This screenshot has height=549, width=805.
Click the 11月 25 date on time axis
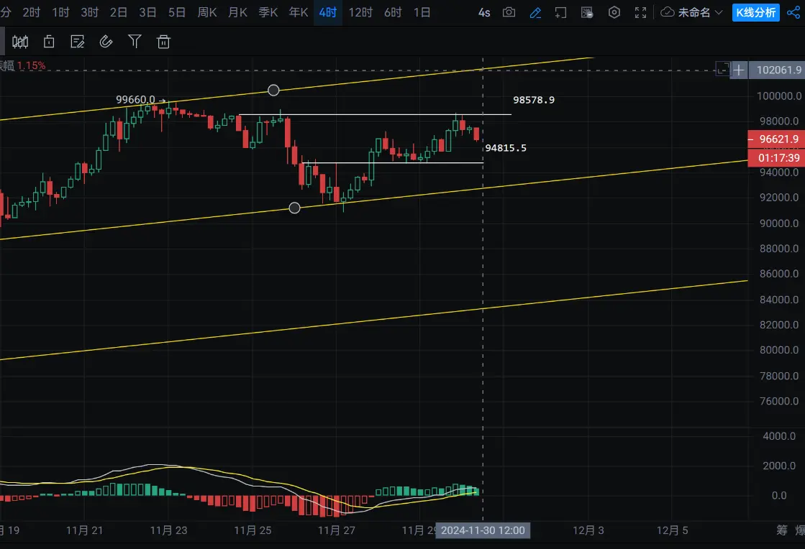(x=253, y=530)
